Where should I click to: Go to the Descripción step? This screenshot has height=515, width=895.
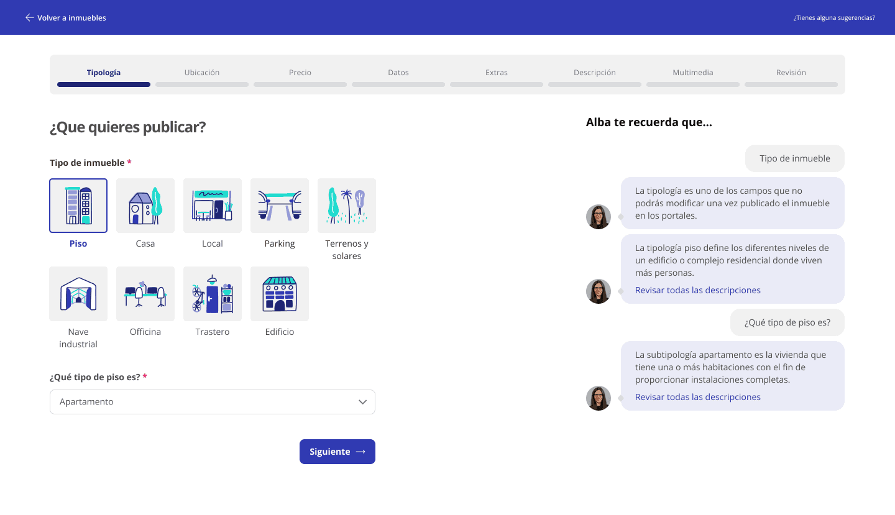pos(595,73)
